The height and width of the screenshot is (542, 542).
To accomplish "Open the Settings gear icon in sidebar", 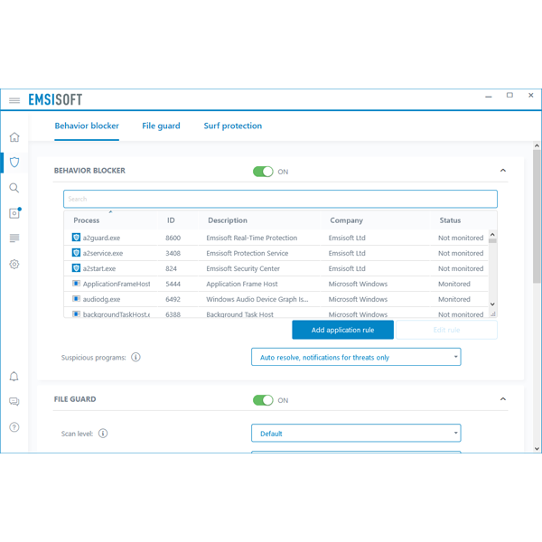I will pos(14,264).
